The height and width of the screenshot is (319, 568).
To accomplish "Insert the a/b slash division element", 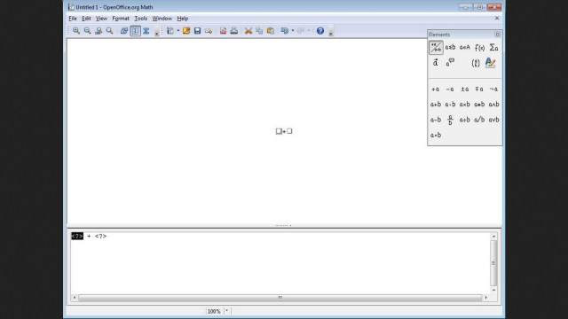I will (479, 120).
